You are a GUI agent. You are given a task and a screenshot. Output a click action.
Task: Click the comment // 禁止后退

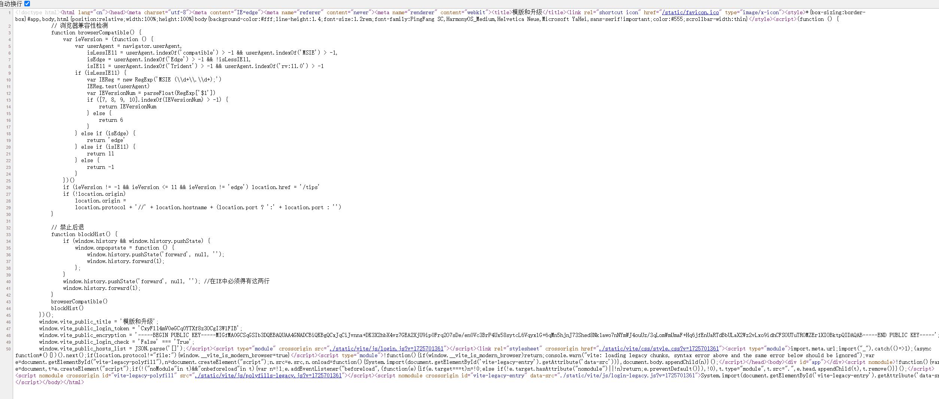[x=68, y=227]
